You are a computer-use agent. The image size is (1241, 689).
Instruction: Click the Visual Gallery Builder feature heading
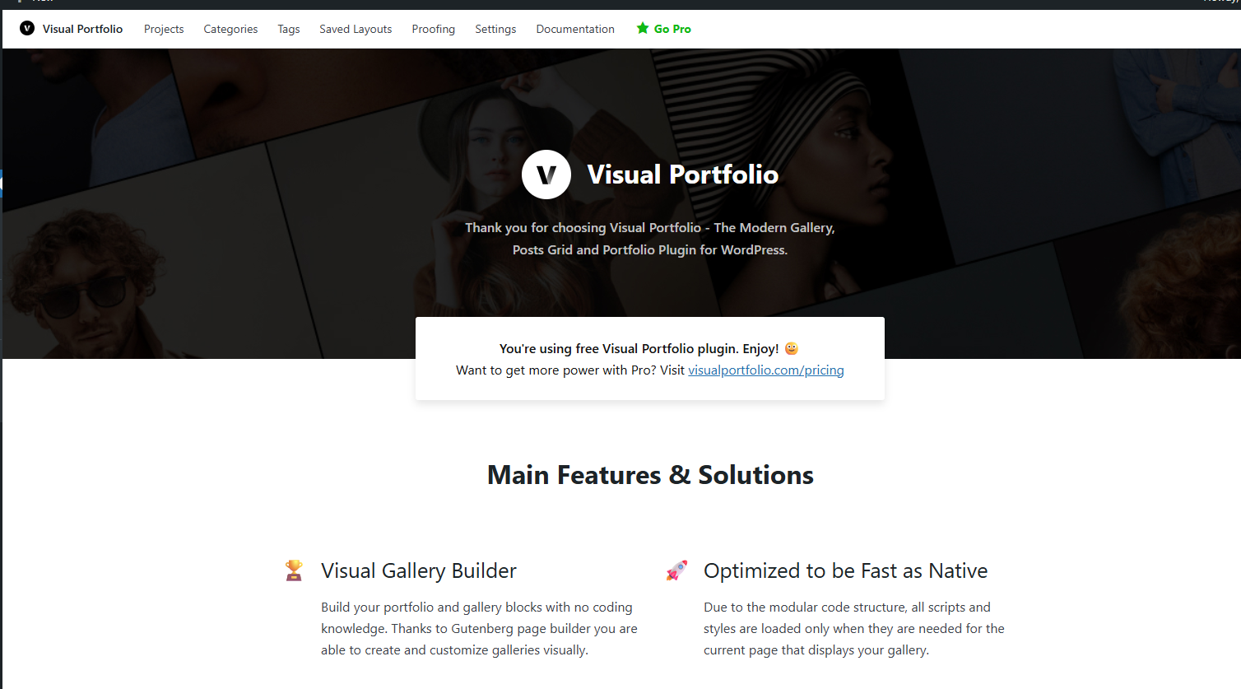point(419,570)
